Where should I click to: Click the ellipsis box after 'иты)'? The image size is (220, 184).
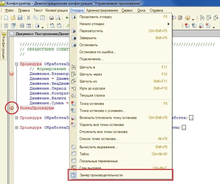[x=184, y=127]
